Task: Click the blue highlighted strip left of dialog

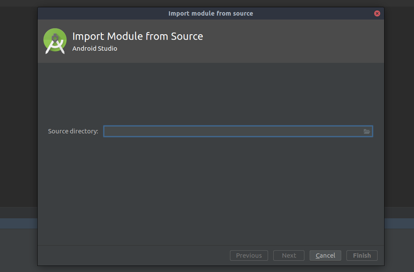Action: click(18, 224)
